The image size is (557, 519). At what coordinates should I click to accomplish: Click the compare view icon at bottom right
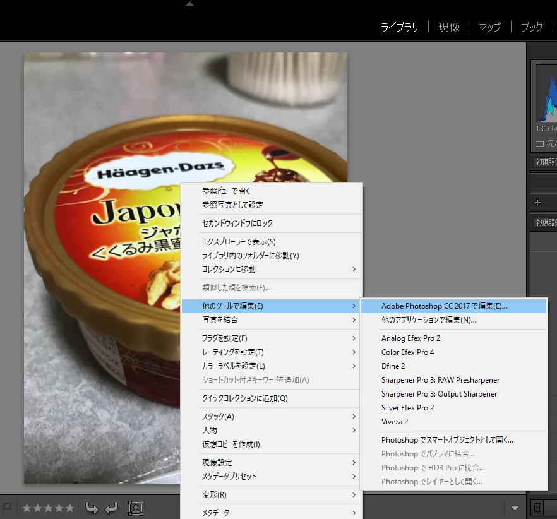pos(537,508)
